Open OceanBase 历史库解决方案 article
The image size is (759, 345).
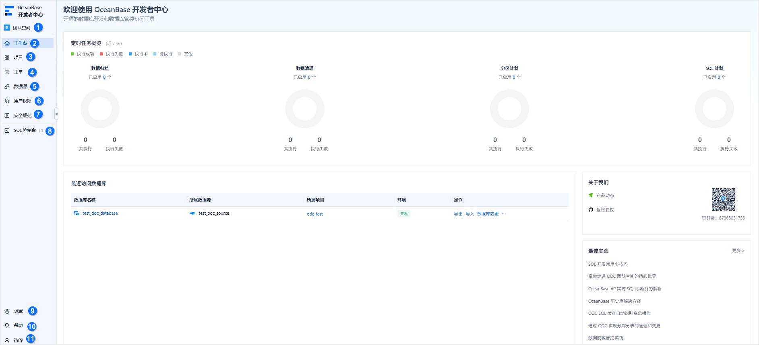[x=614, y=301]
